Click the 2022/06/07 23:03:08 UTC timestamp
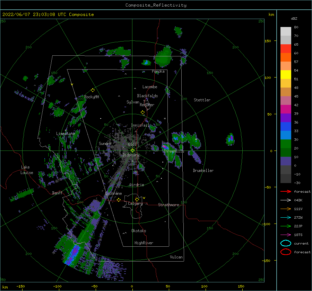 48,15
